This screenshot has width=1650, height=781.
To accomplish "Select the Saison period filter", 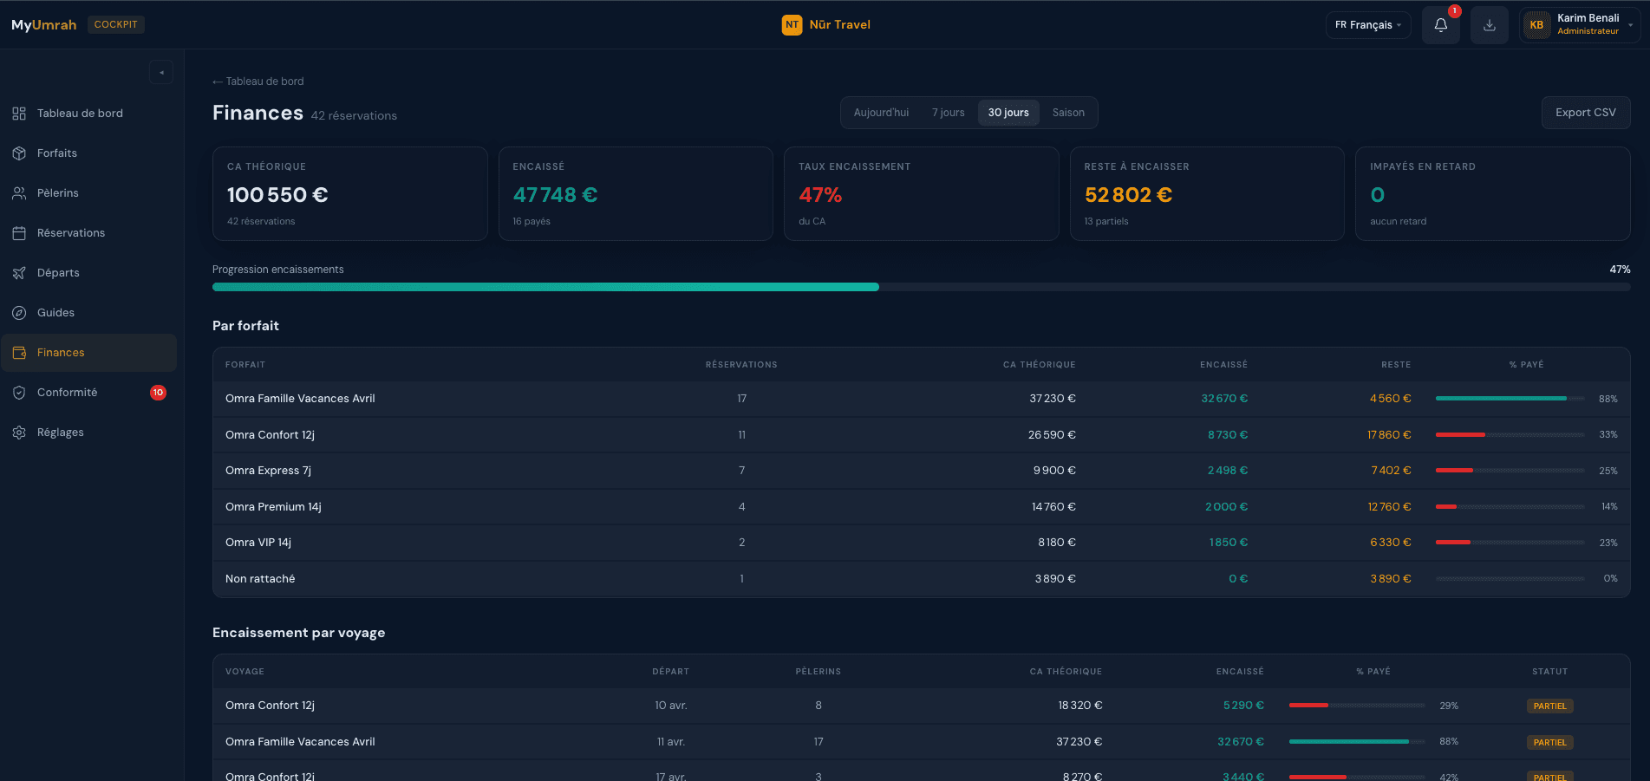I will click(1068, 113).
